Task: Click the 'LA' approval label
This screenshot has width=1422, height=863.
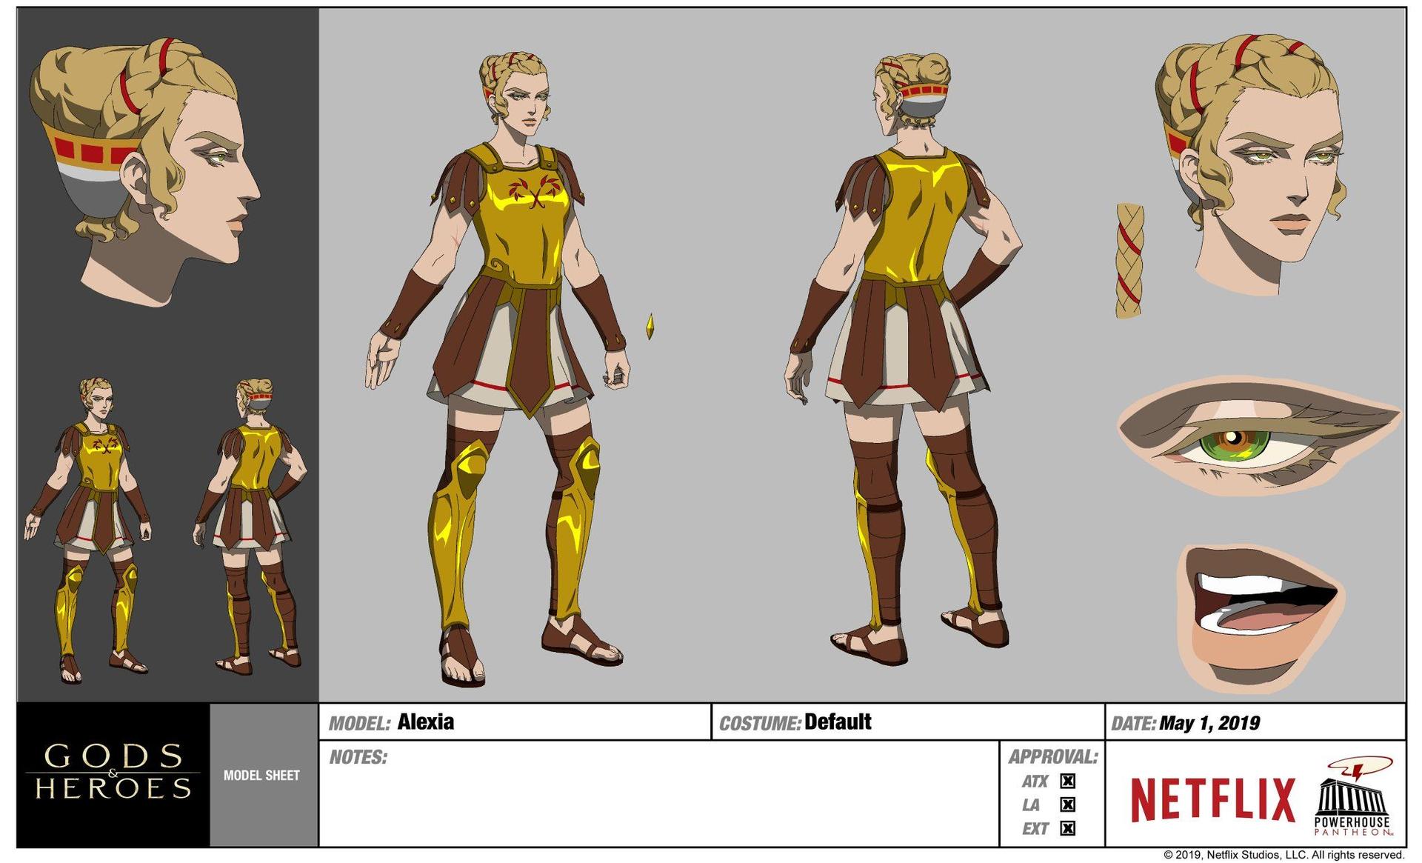Action: coord(1031,805)
